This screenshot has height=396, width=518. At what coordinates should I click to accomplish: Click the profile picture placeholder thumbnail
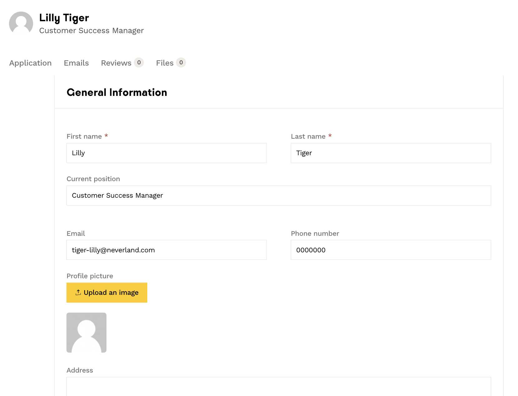click(x=86, y=333)
